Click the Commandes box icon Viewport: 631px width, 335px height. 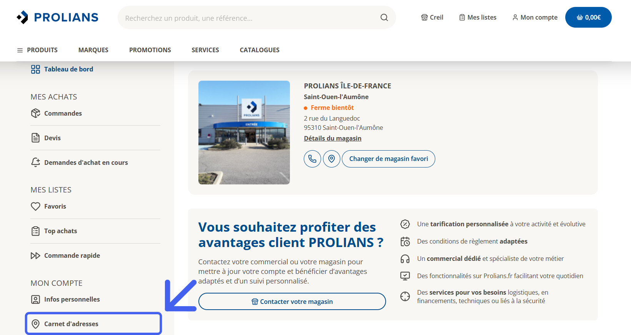35,113
